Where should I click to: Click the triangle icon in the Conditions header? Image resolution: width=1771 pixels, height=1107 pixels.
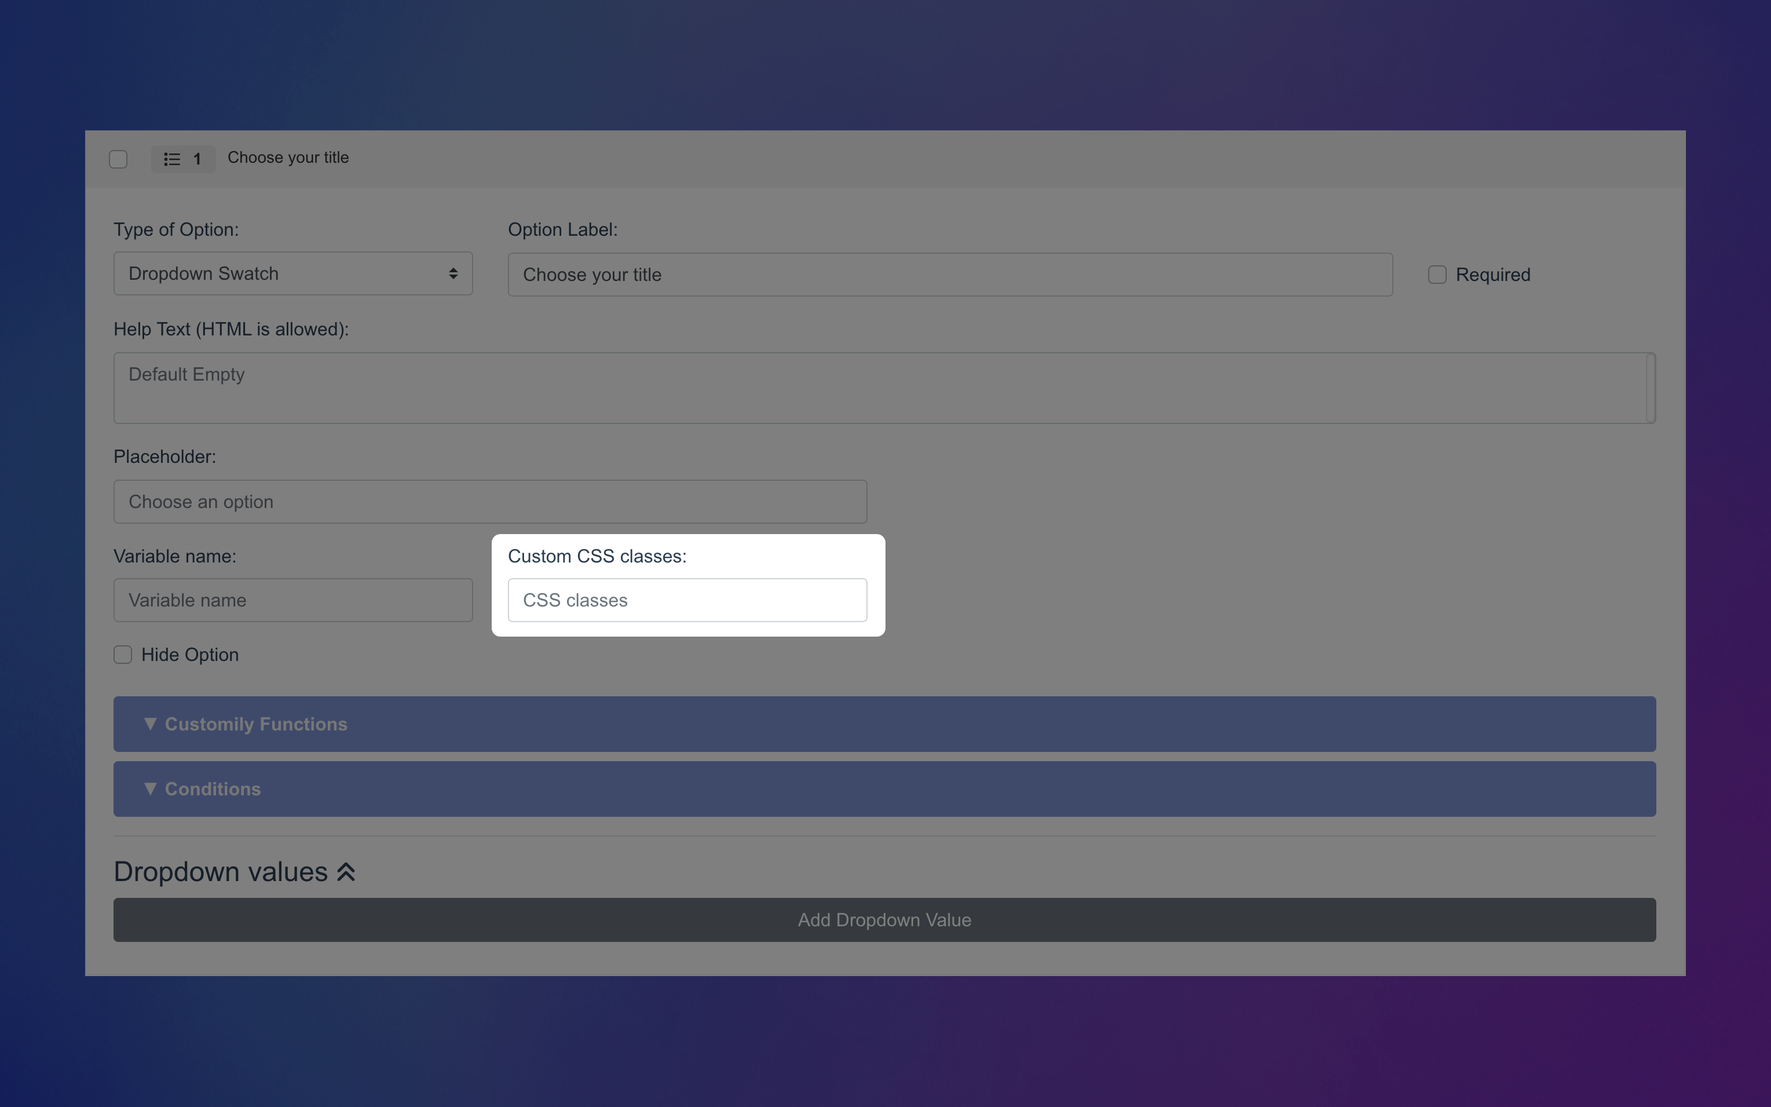(x=151, y=788)
